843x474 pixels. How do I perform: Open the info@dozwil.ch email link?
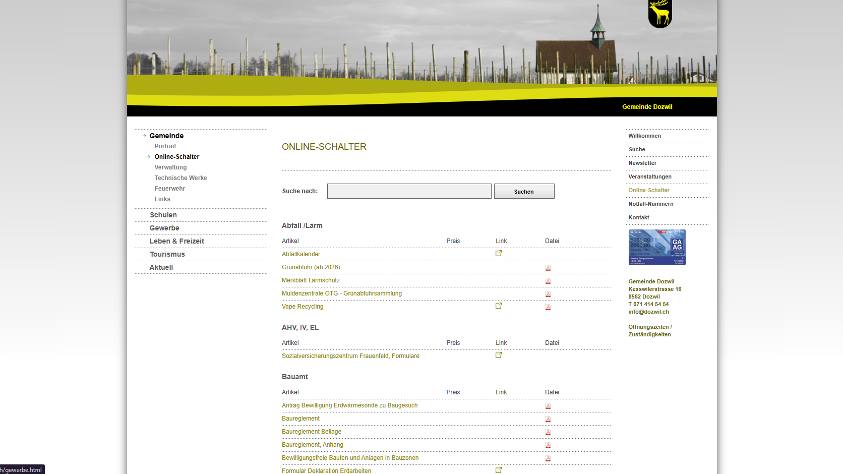648,312
